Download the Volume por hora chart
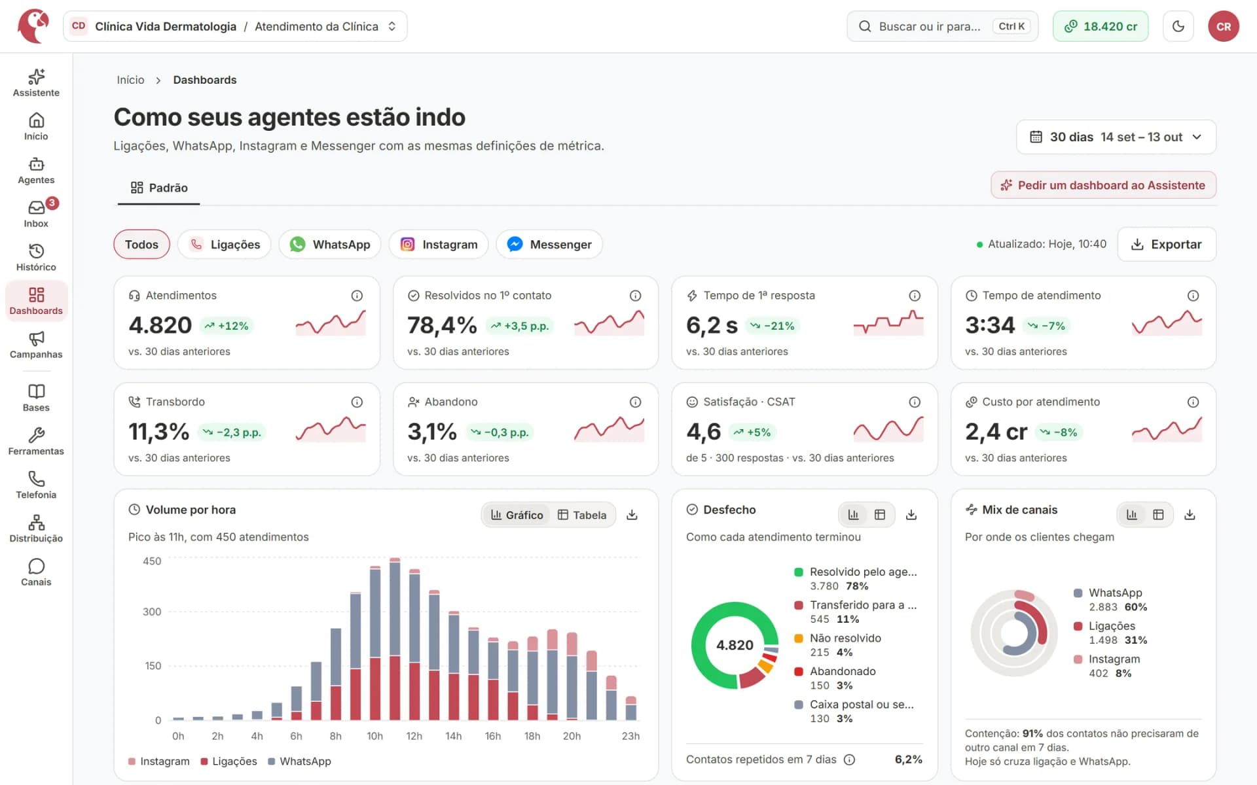Viewport: 1257px width, 785px height. [632, 515]
